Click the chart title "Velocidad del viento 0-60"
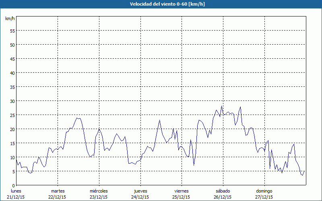322x201 pixels. (x=161, y=4)
